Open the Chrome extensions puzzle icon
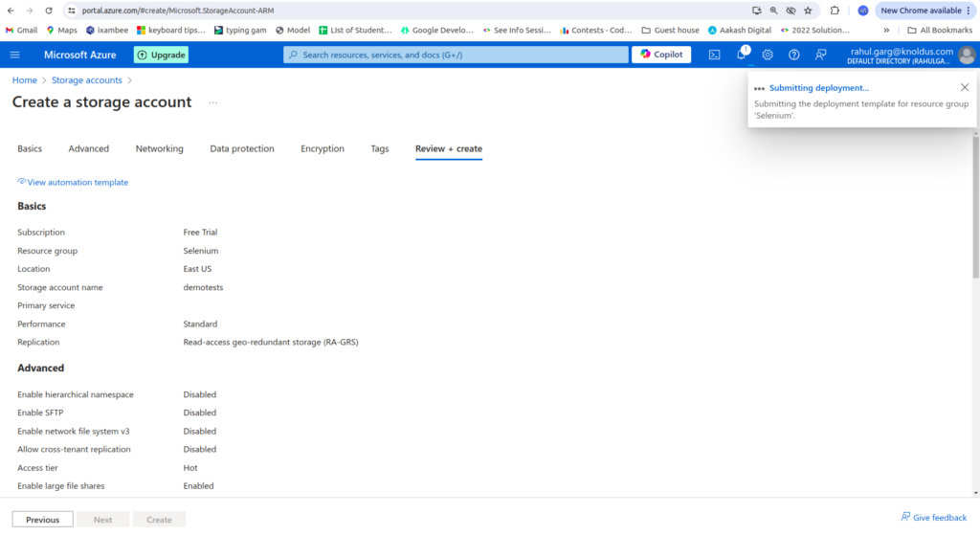This screenshot has height=536, width=980. [x=835, y=11]
